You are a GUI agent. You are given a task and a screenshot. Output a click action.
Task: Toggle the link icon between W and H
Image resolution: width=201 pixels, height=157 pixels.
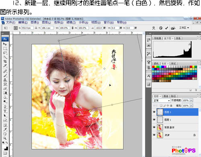coord(72,28)
